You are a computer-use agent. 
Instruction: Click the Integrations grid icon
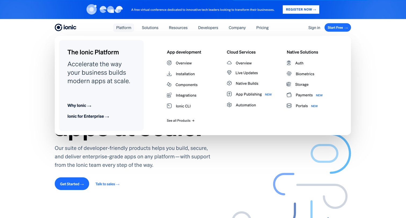tap(169, 95)
